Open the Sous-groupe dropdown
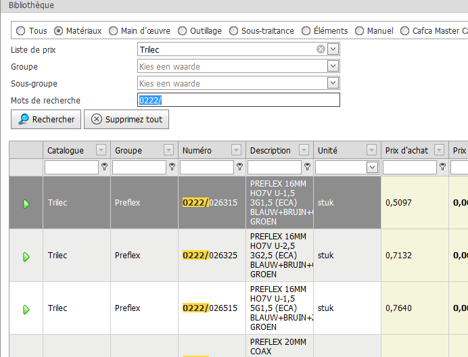This screenshot has height=357, width=468. coord(333,83)
